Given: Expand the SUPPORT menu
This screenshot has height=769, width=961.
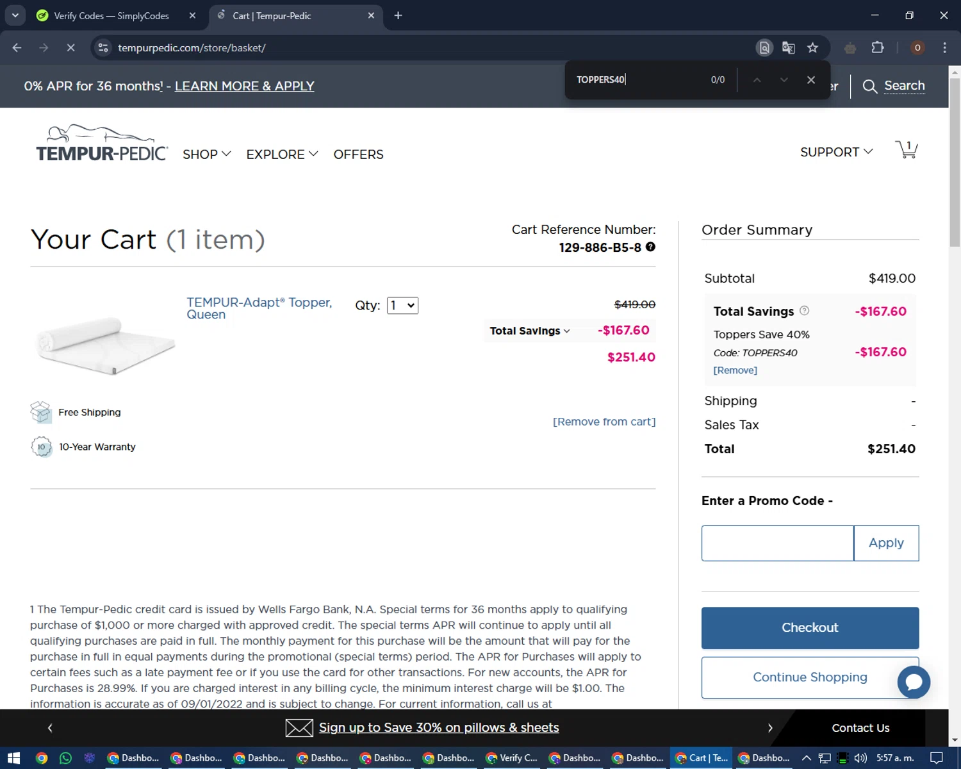Looking at the screenshot, I should (x=836, y=153).
